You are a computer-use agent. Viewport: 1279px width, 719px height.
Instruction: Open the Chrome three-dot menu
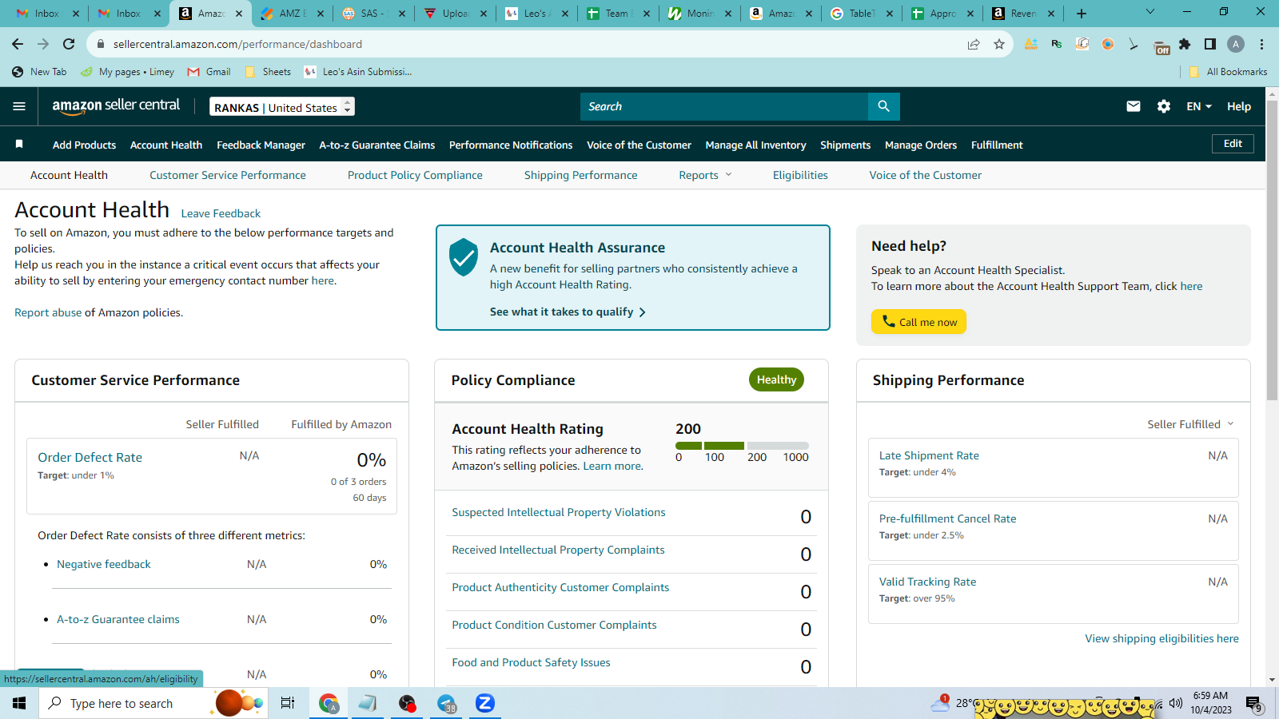point(1261,44)
